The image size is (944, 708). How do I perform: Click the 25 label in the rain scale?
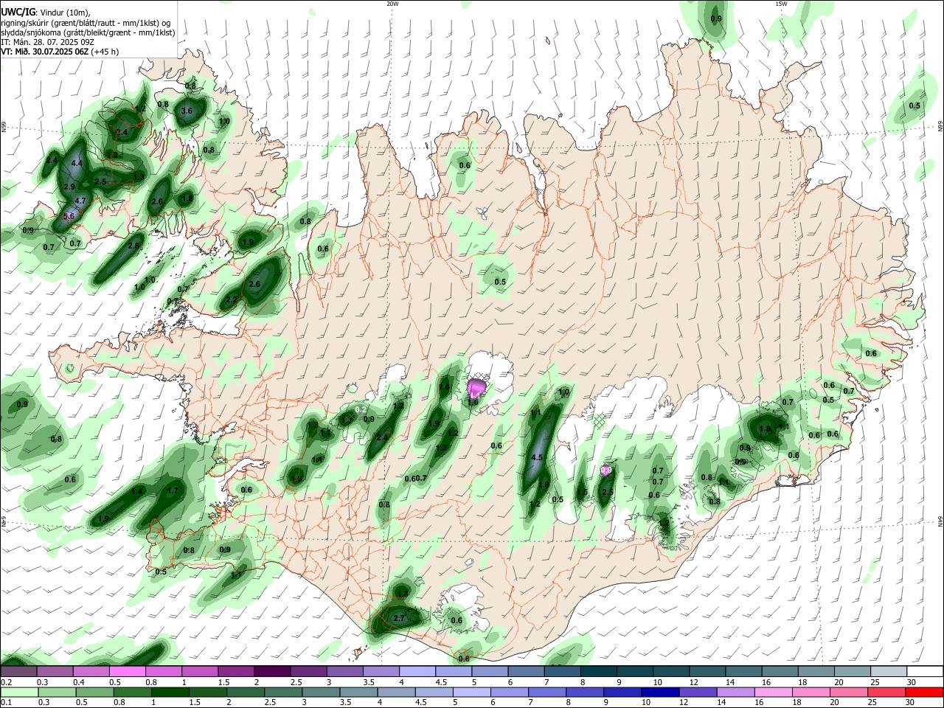tap(872, 703)
